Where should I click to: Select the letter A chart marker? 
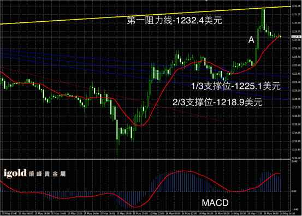pyautogui.click(x=251, y=40)
